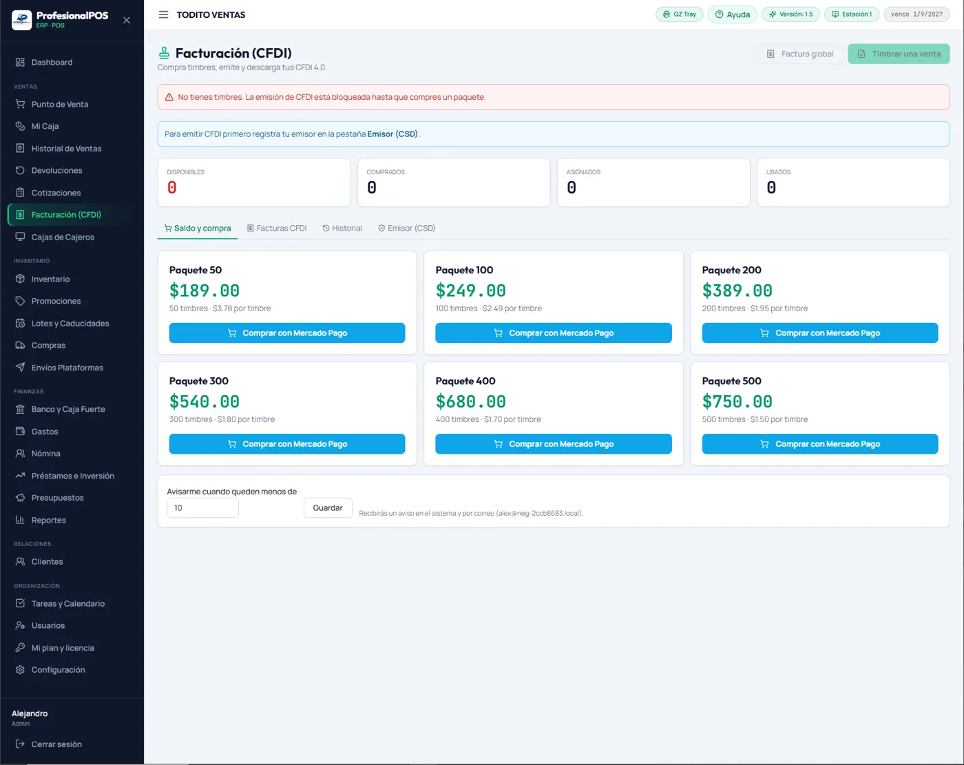Close the sidebar with the X icon
964x765 pixels.
click(127, 20)
